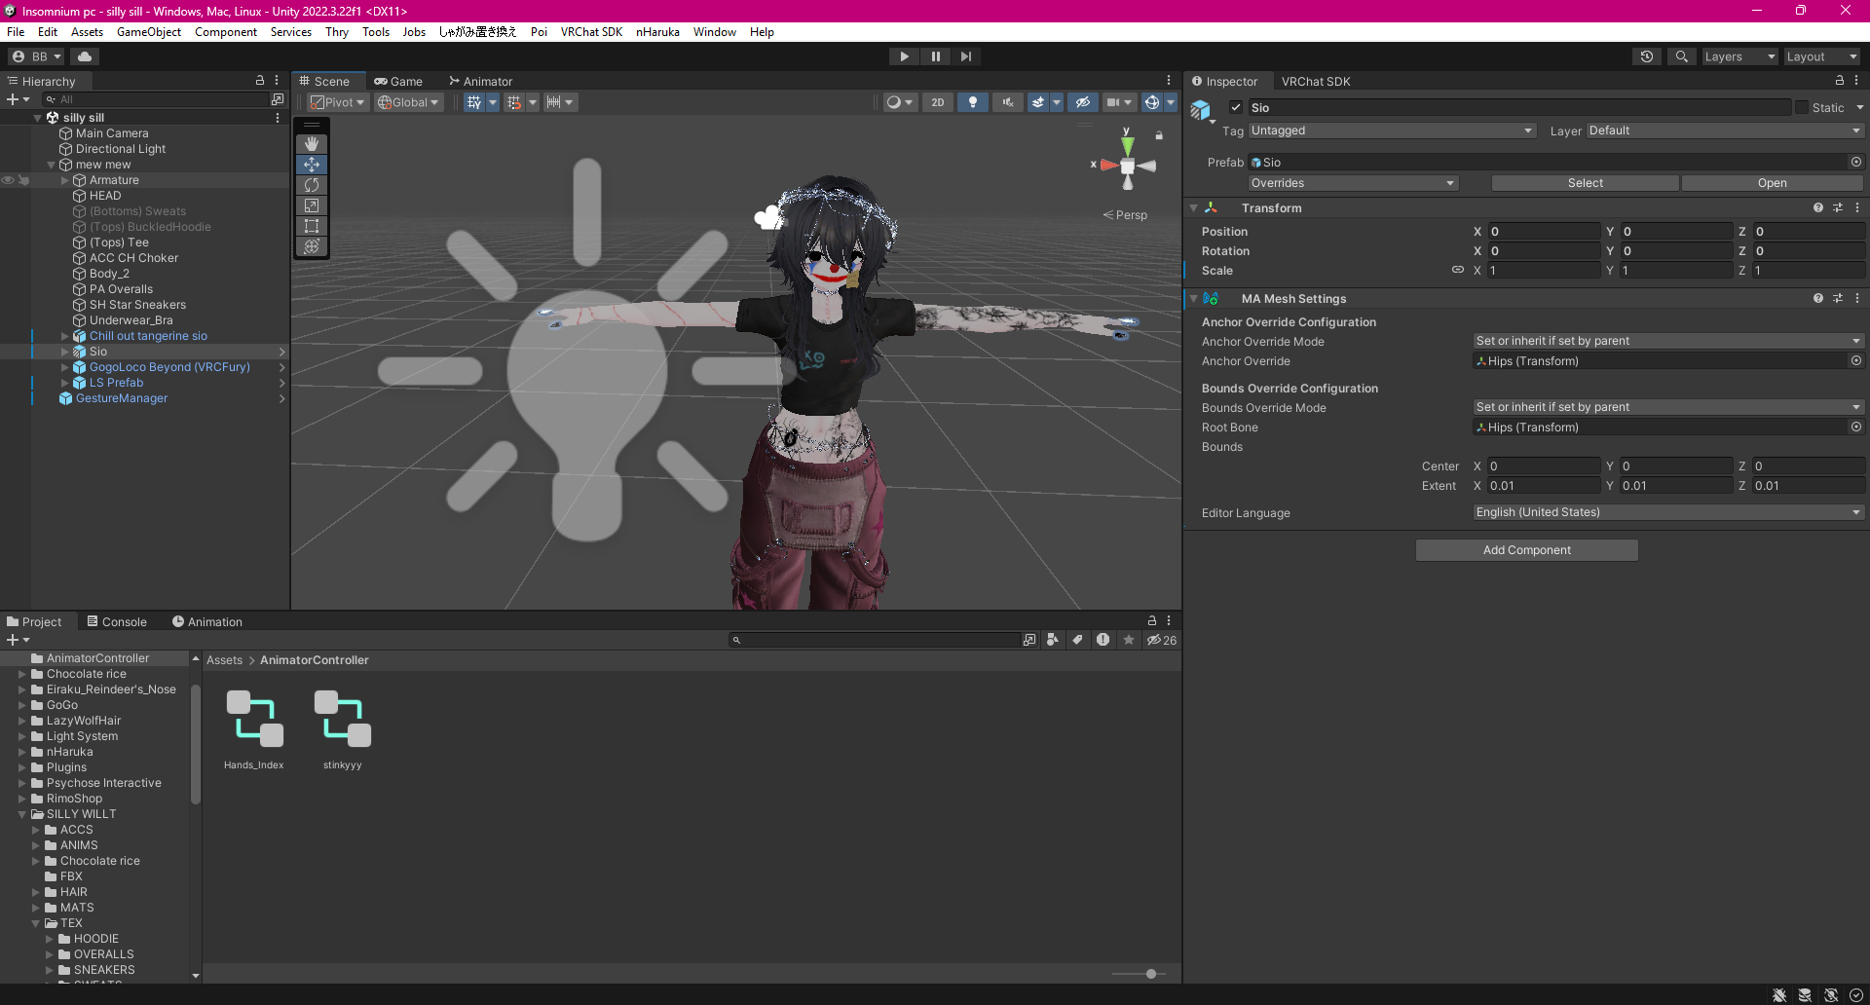Image resolution: width=1870 pixels, height=1005 pixels.
Task: Open Pivot handle position dropdown
Action: [337, 102]
